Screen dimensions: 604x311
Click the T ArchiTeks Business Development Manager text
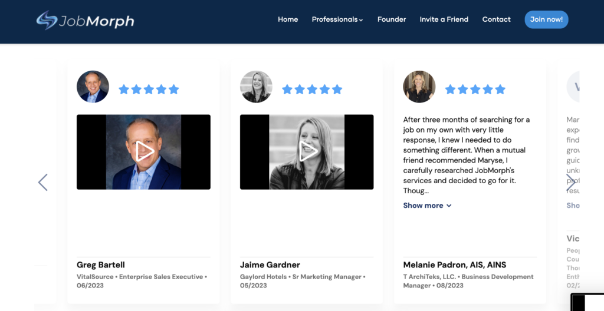coord(468,281)
